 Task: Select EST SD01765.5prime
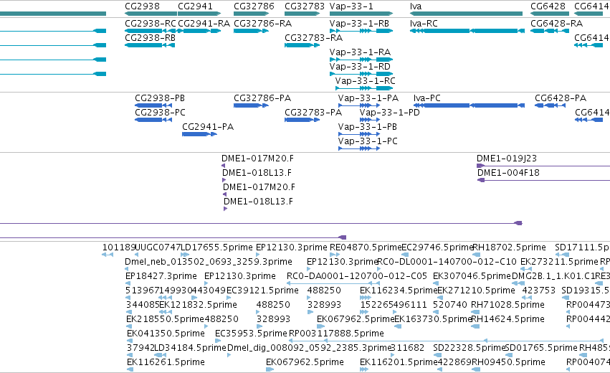pos(540,348)
